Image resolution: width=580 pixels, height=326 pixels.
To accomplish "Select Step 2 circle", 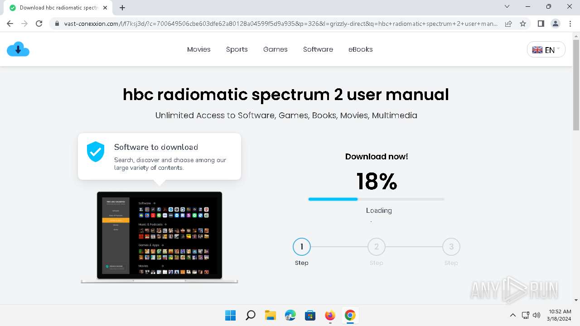I will [x=377, y=247].
